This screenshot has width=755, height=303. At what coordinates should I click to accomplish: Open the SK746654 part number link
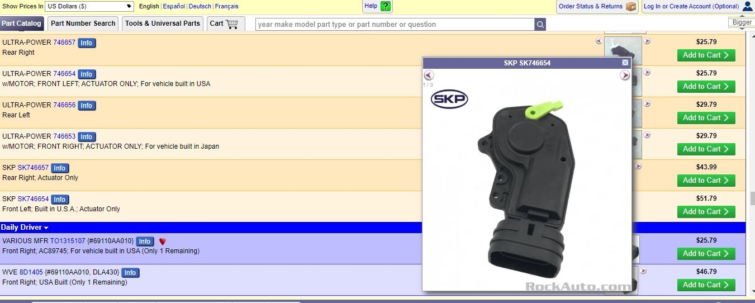[x=33, y=199]
